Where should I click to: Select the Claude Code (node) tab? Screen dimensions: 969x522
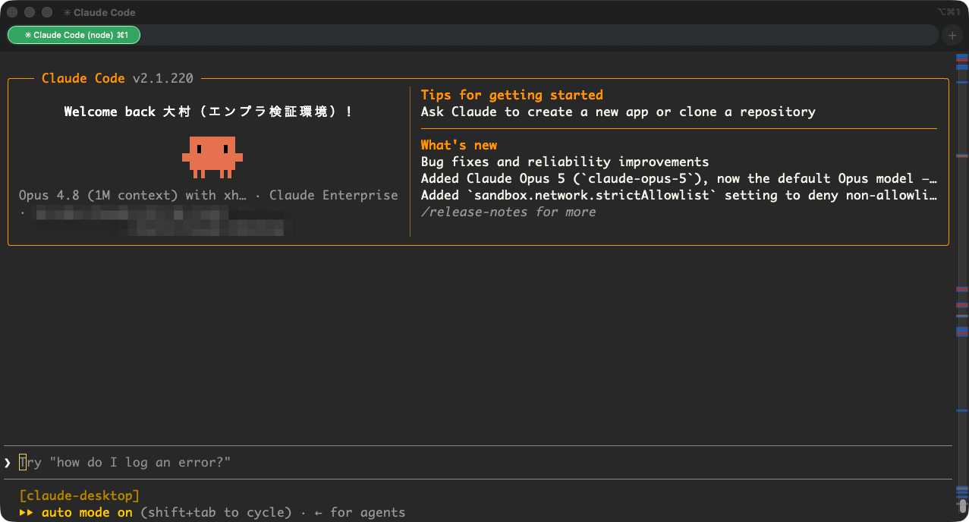(74, 35)
